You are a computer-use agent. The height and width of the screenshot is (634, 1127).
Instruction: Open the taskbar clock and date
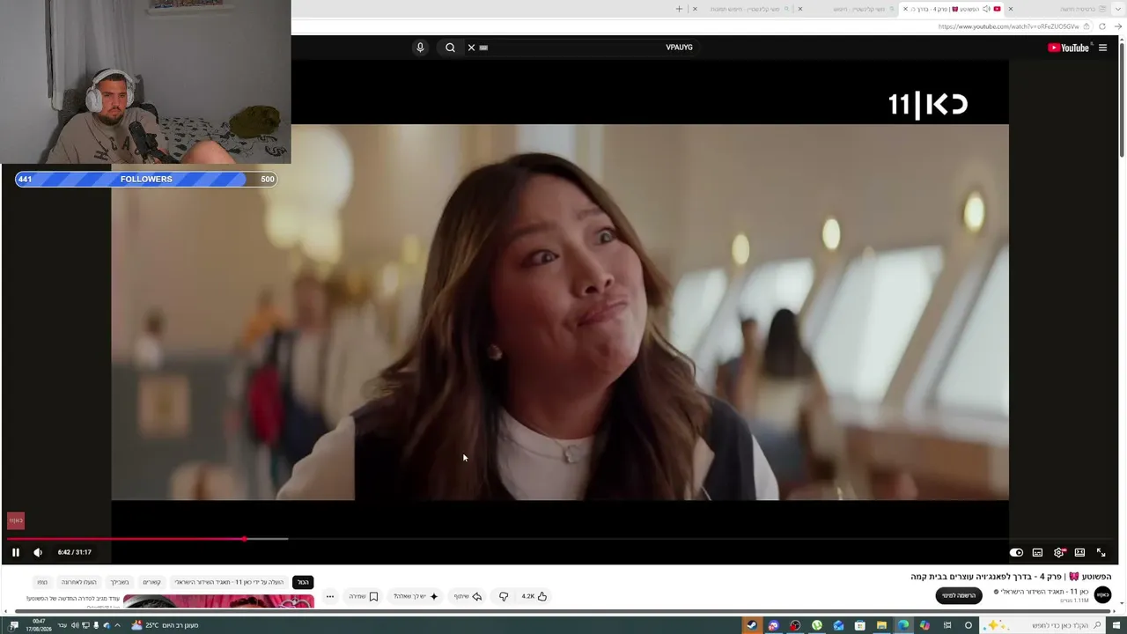(x=39, y=625)
